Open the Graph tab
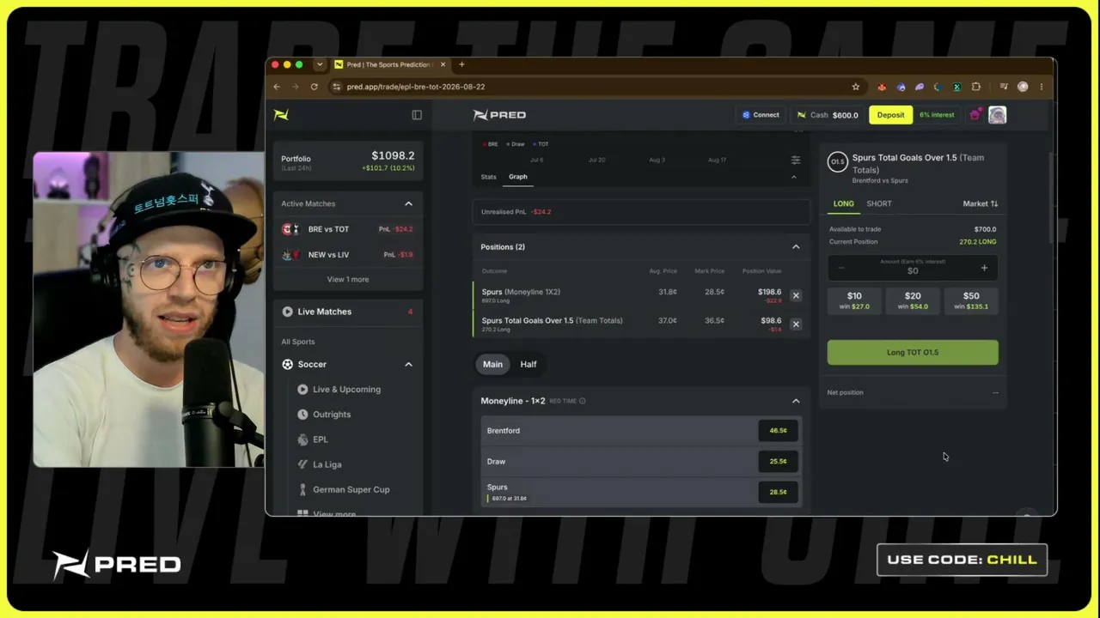 [x=517, y=177]
